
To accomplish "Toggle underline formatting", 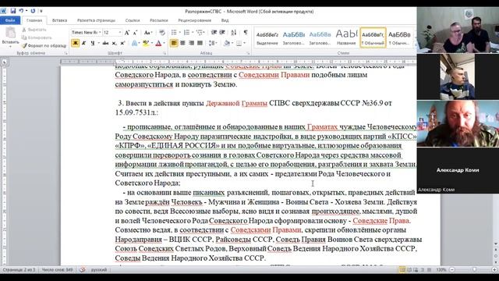I will click(92, 43).
